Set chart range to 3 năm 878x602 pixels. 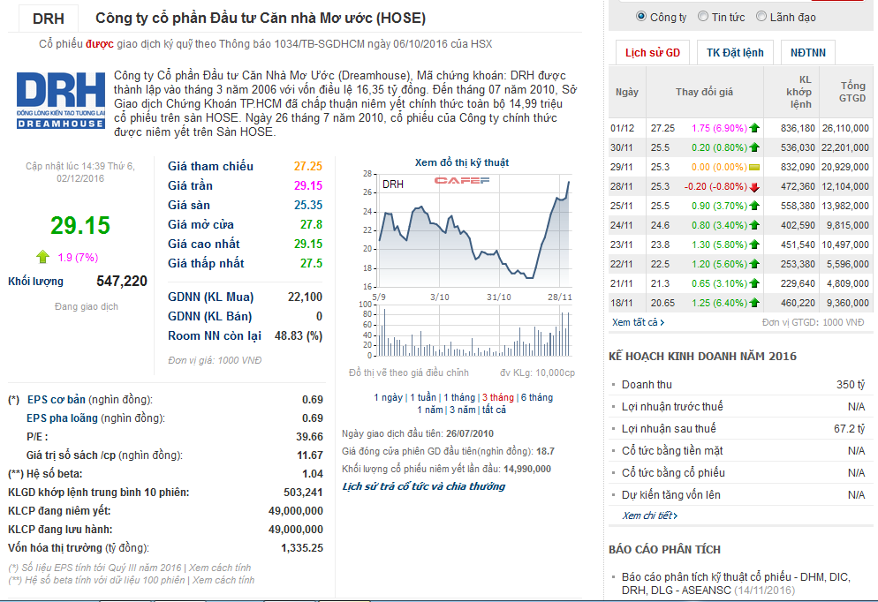[x=463, y=410]
